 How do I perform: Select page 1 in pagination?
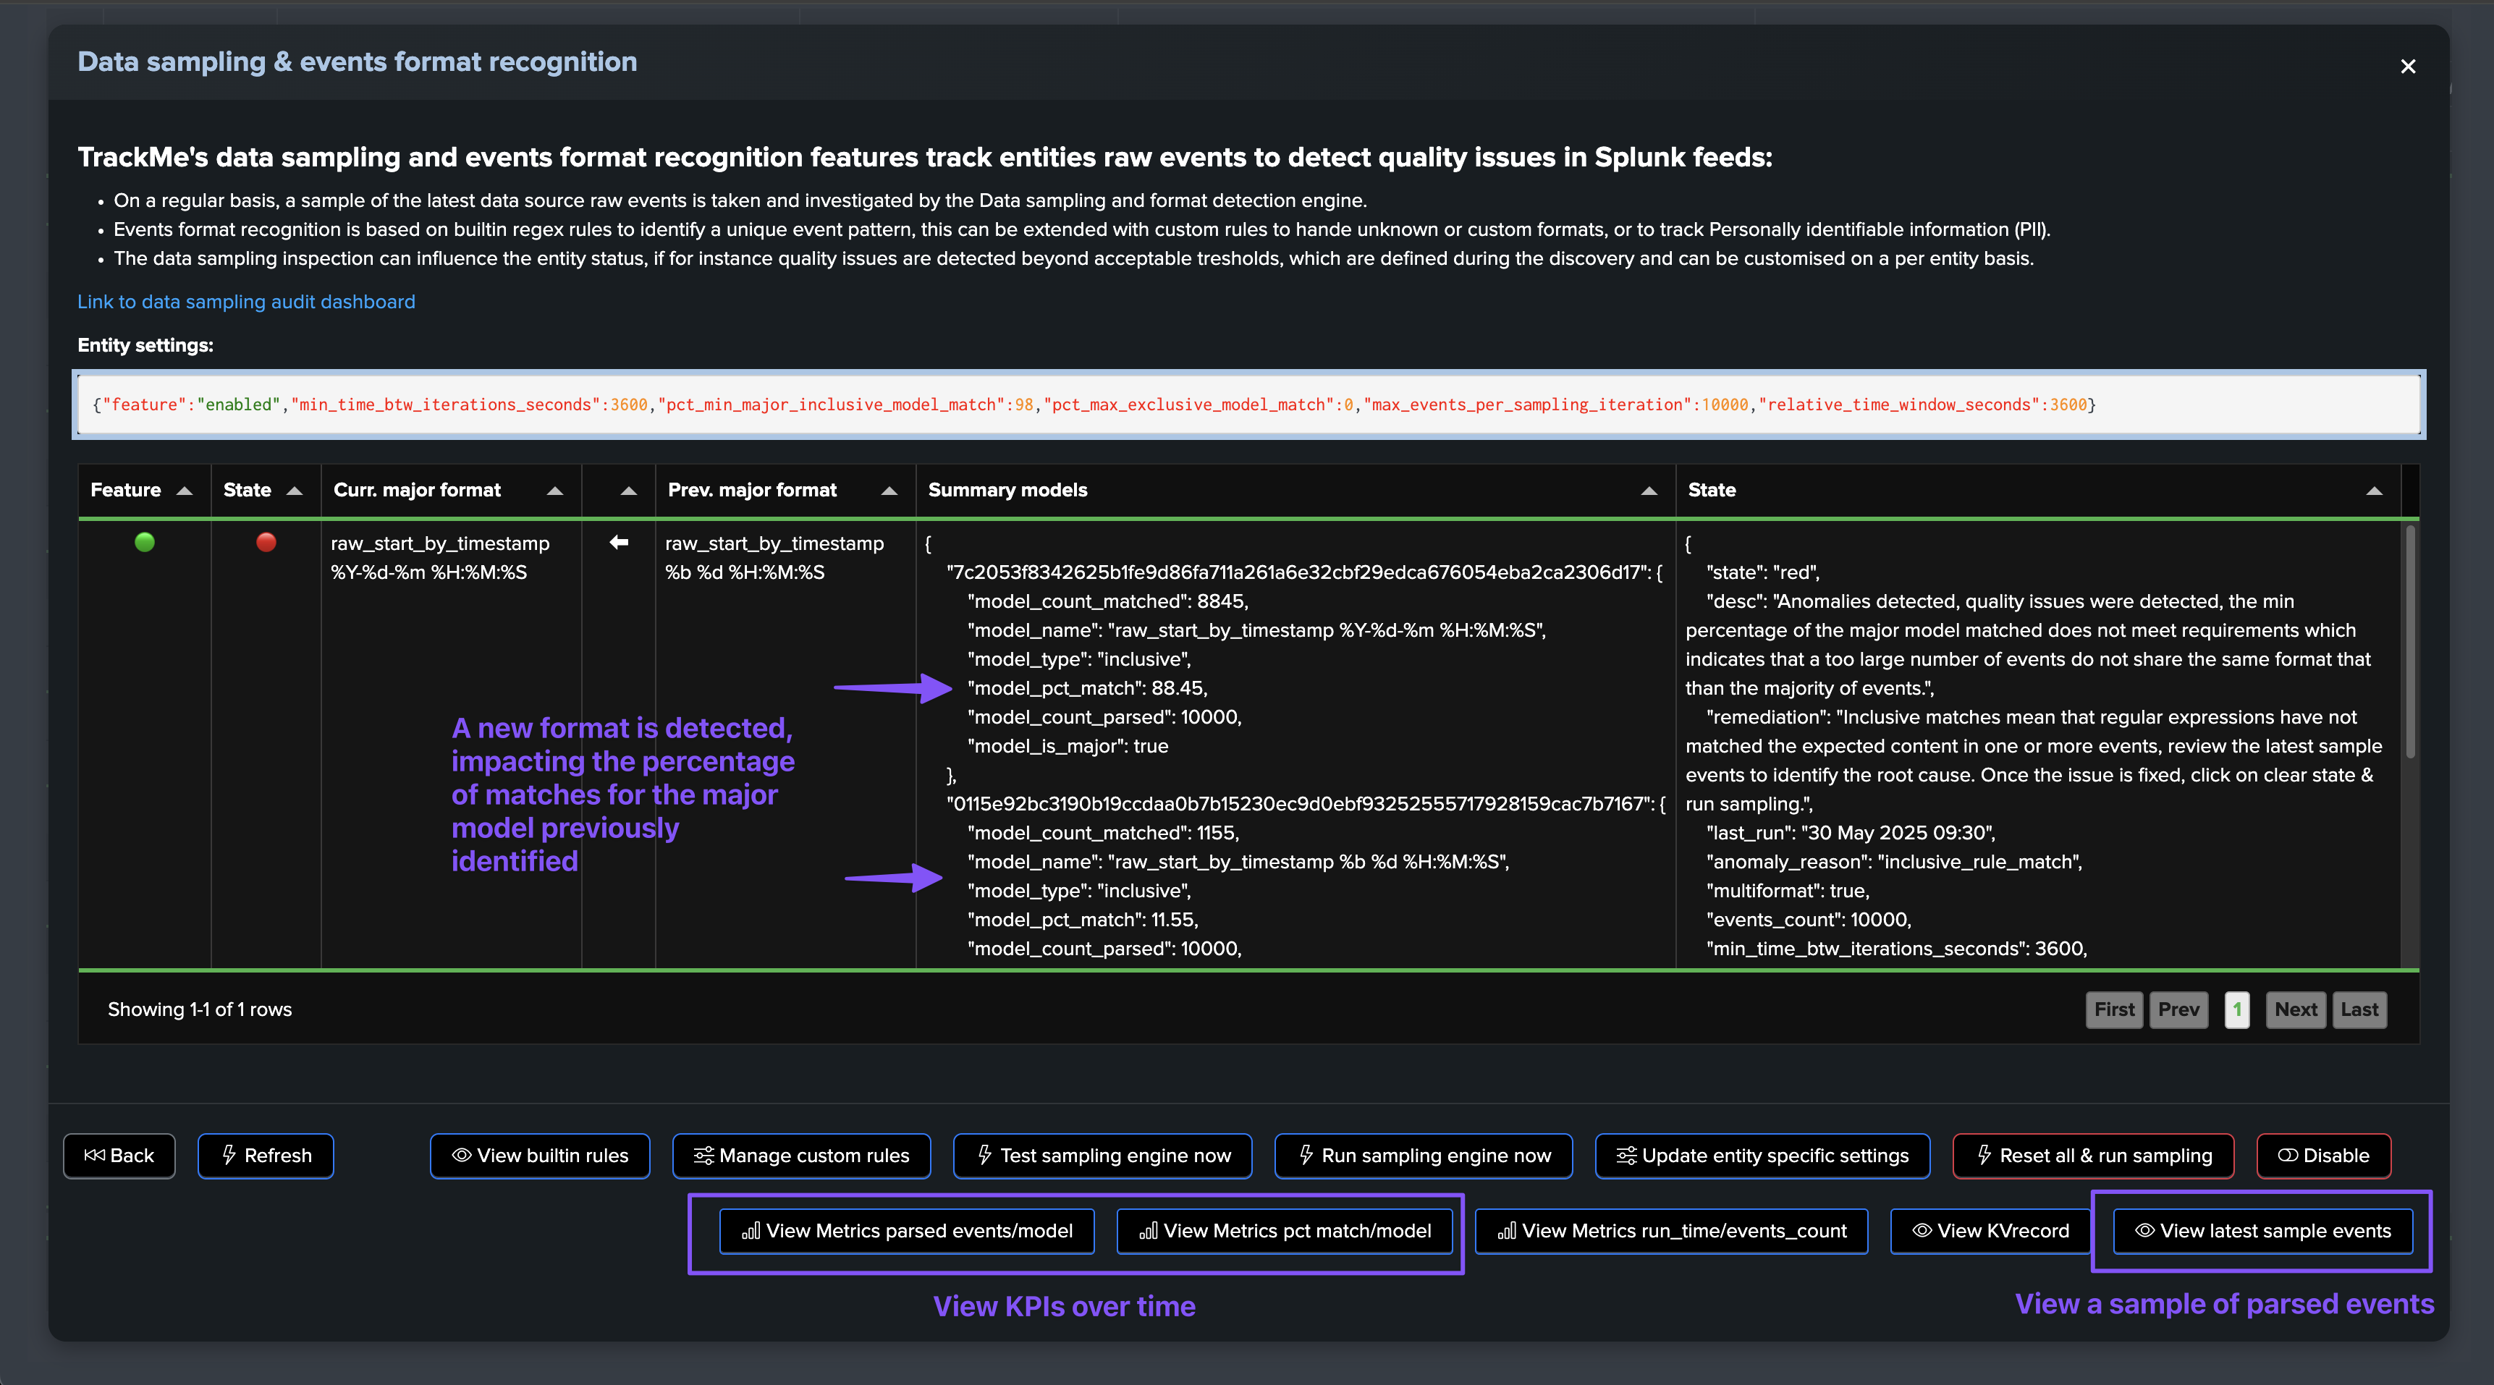coord(2236,1009)
